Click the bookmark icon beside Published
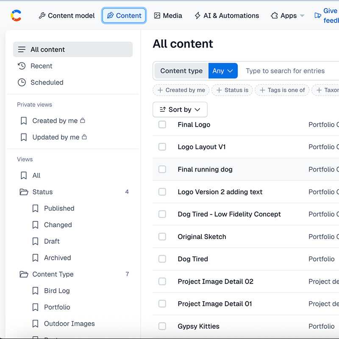This screenshot has height=339, width=339. (x=35, y=208)
